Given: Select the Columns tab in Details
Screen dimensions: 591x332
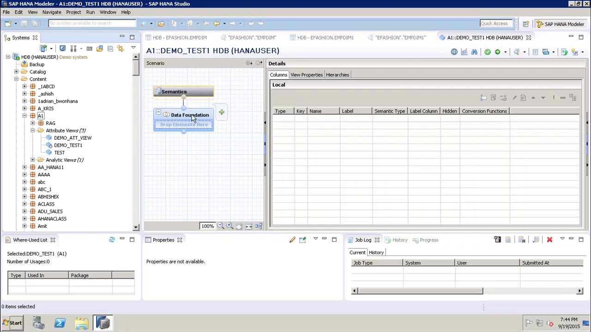Looking at the screenshot, I should point(278,75).
